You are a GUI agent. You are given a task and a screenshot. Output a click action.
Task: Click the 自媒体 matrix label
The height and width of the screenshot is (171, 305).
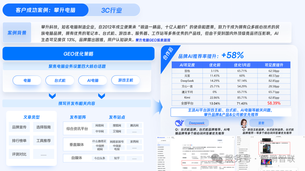(77, 158)
